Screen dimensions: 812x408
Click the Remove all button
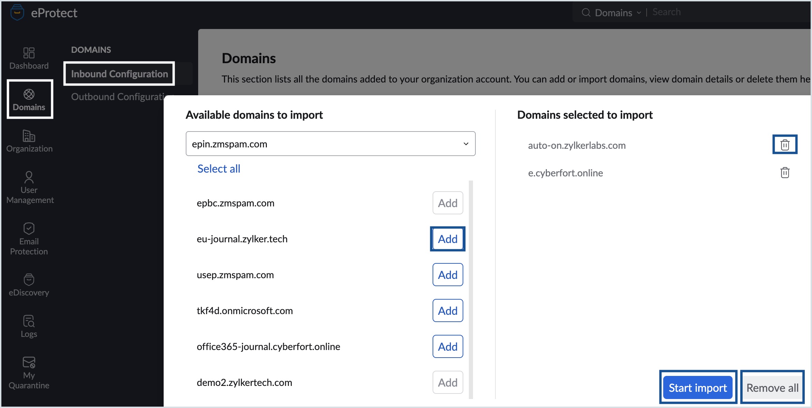tap(772, 388)
